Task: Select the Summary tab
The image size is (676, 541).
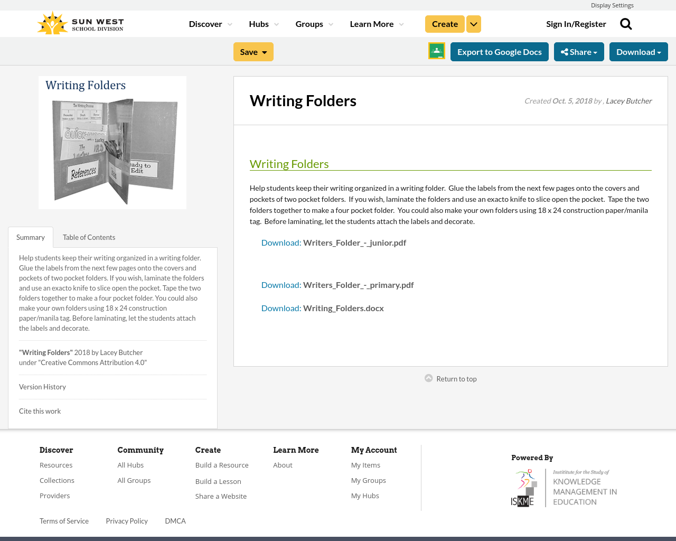Action: pos(30,237)
